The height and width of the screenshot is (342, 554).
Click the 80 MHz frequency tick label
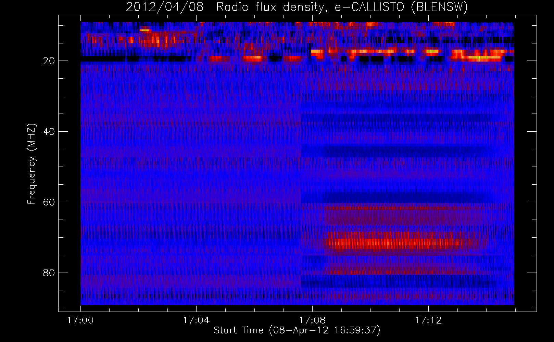49,273
